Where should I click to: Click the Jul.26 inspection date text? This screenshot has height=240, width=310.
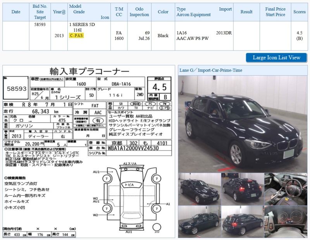pyautogui.click(x=144, y=38)
